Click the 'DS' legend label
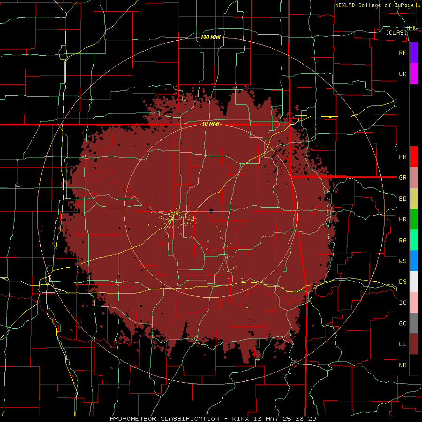Image resolution: width=422 pixels, height=422 pixels. coord(402,281)
